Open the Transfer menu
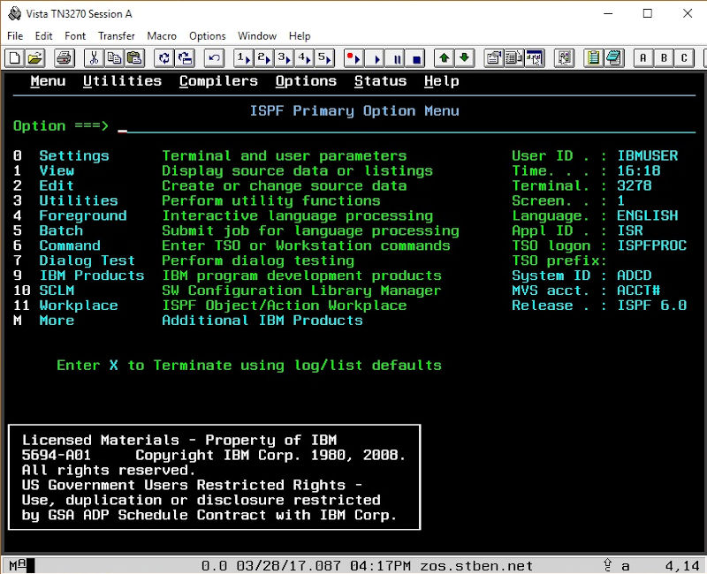The height and width of the screenshot is (574, 707). [x=117, y=35]
